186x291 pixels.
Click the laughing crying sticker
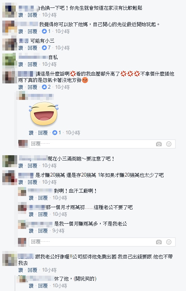click(x=44, y=114)
